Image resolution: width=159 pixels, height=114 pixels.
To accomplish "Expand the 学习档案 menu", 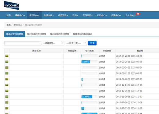I will point(87,15).
